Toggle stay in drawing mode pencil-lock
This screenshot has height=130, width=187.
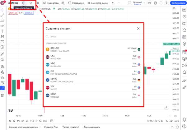[2, 72]
